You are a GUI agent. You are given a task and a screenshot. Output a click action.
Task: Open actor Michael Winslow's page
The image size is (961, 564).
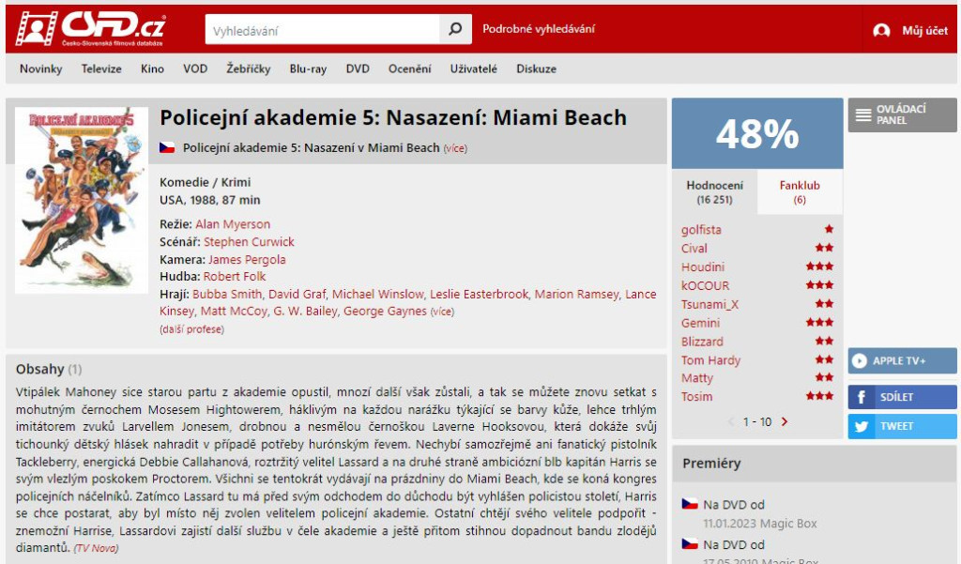(377, 295)
